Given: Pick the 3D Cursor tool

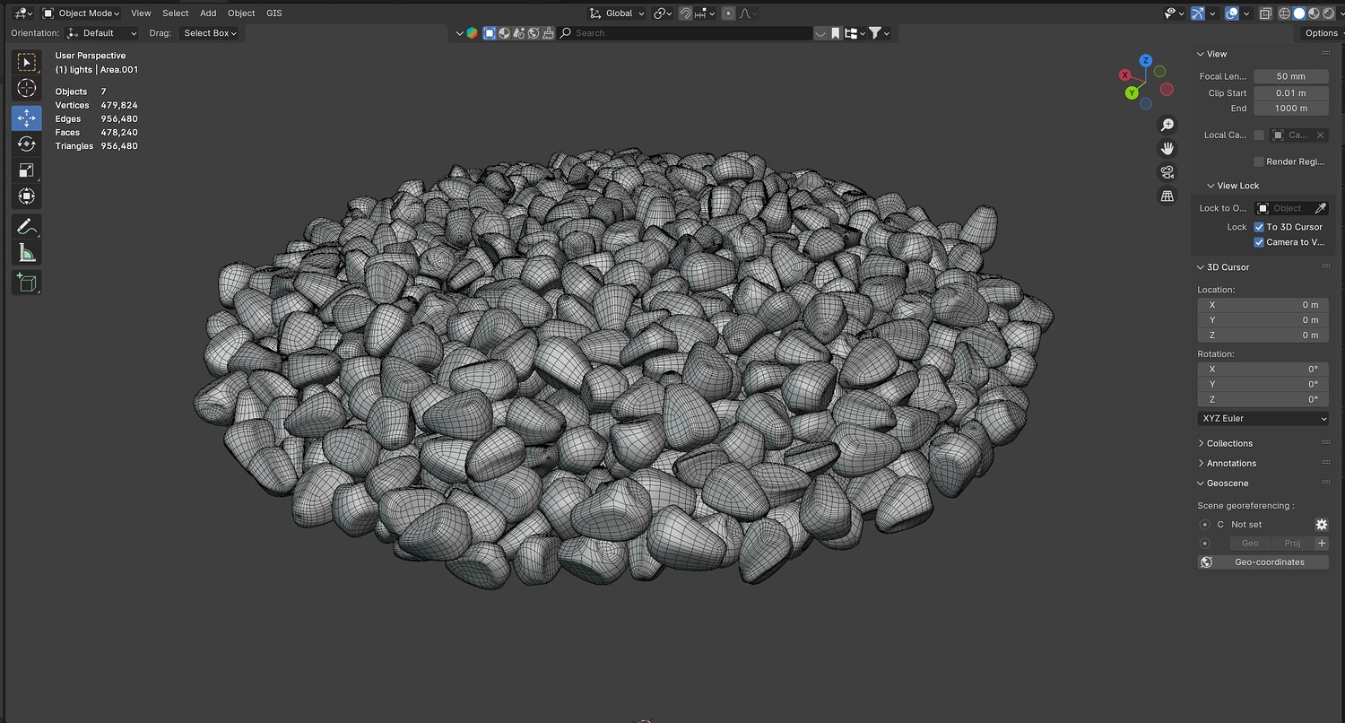Looking at the screenshot, I should coord(27,88).
